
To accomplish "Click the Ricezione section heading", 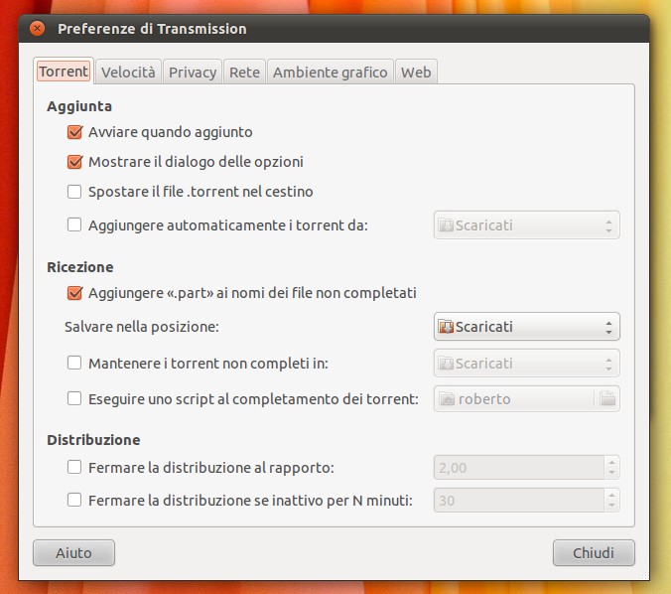I will tap(80, 267).
